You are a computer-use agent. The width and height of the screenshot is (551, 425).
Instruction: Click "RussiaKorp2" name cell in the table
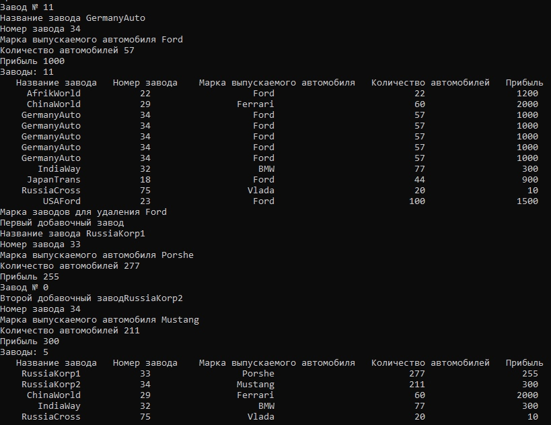click(51, 385)
